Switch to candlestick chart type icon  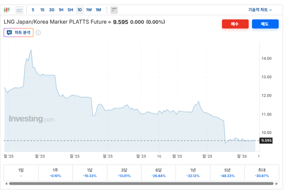click(x=7, y=10)
